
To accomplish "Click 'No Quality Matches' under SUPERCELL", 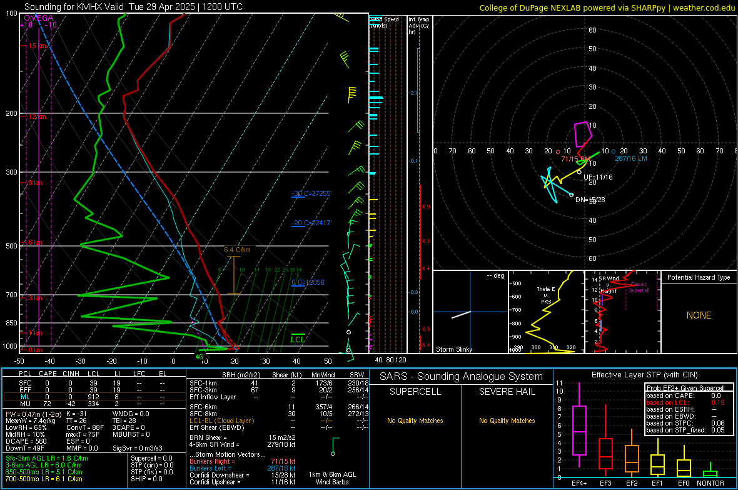I will [415, 421].
